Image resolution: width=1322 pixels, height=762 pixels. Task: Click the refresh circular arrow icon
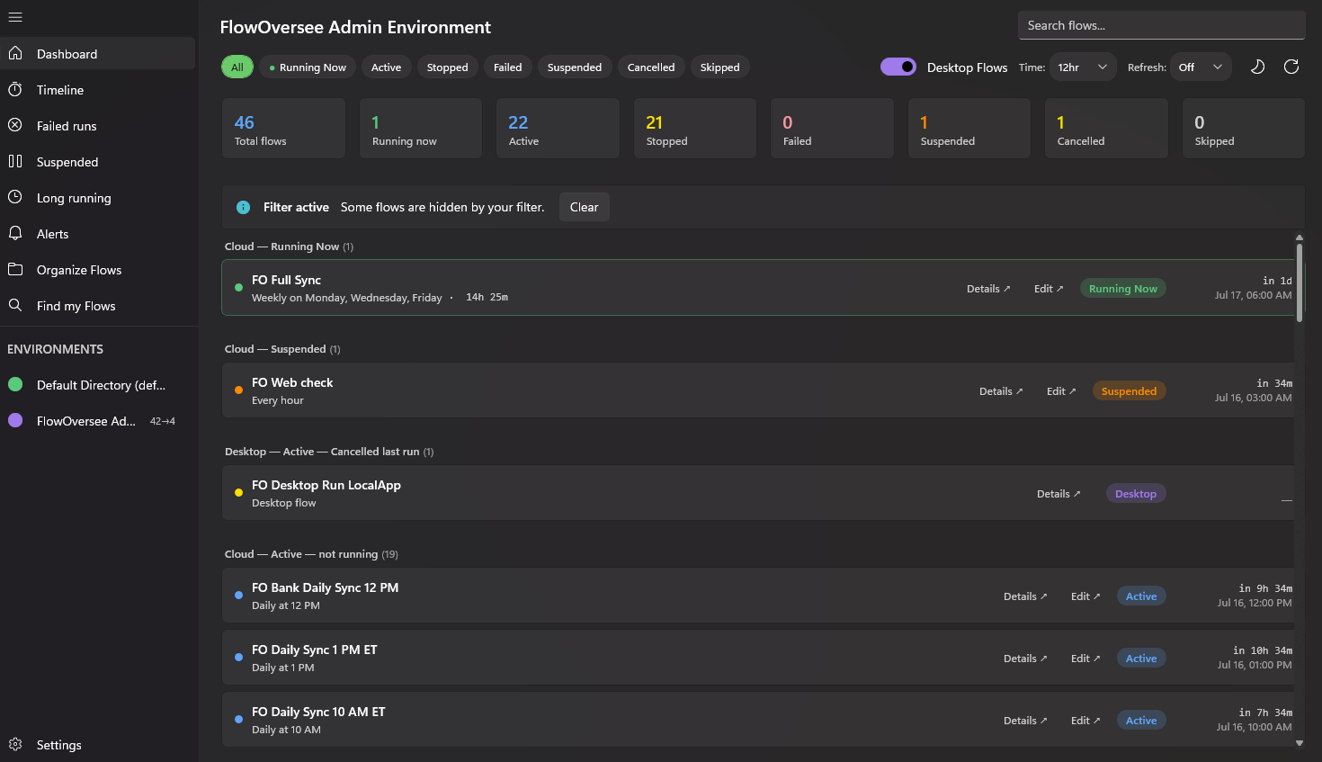tap(1291, 67)
